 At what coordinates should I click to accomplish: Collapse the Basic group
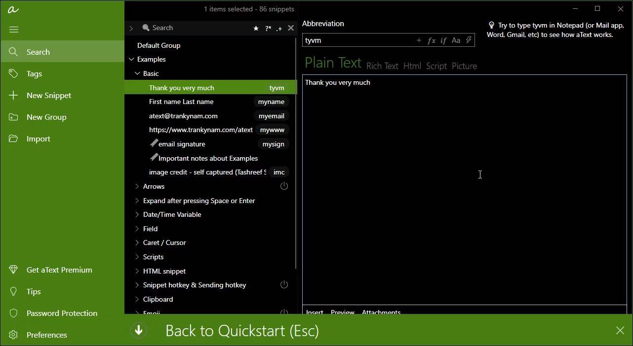point(137,73)
